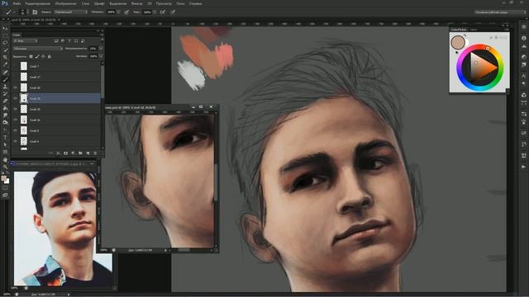Open layer fill slider arrow
Image resolution: width=529 pixels, height=297 pixels.
coord(101,56)
